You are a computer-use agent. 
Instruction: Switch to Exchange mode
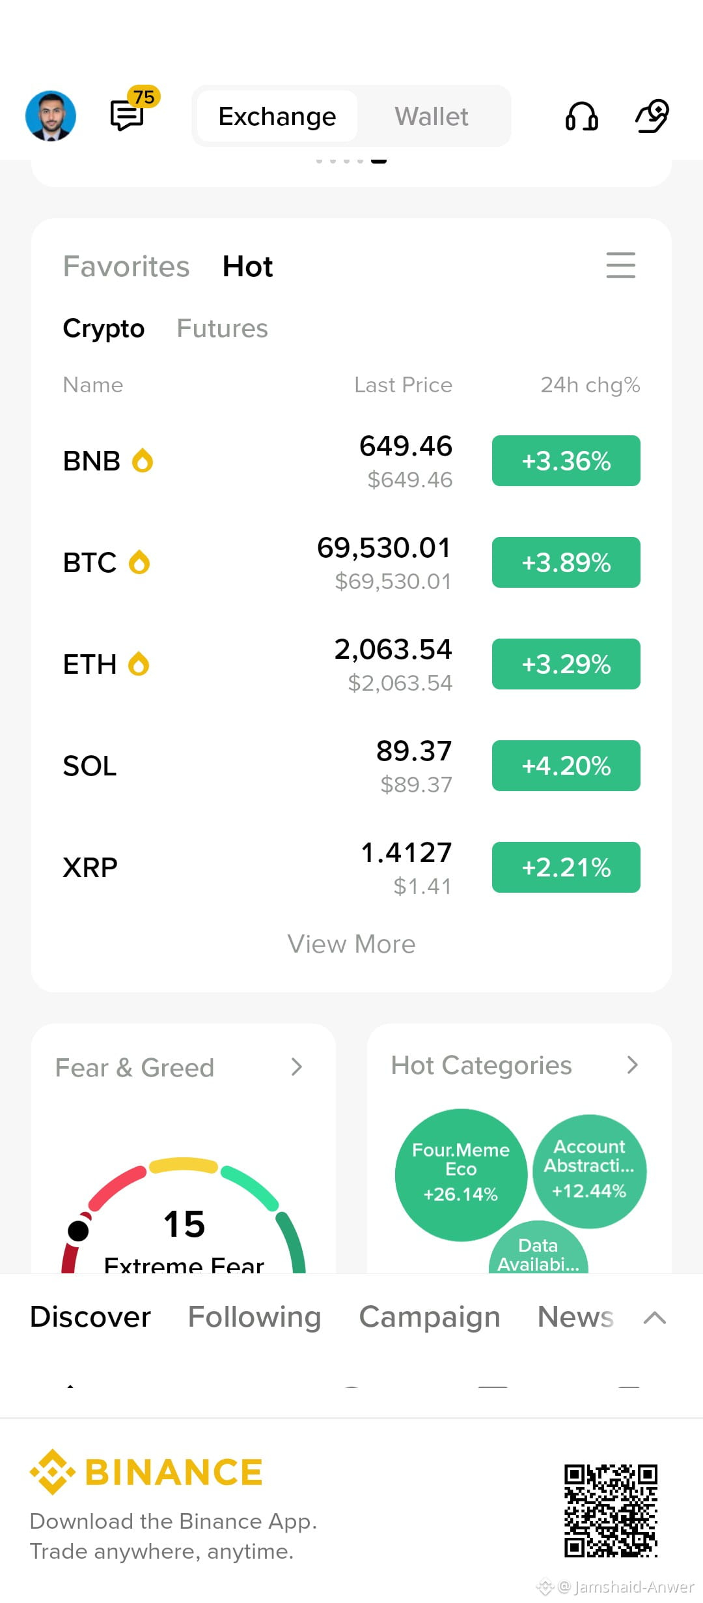tap(277, 117)
